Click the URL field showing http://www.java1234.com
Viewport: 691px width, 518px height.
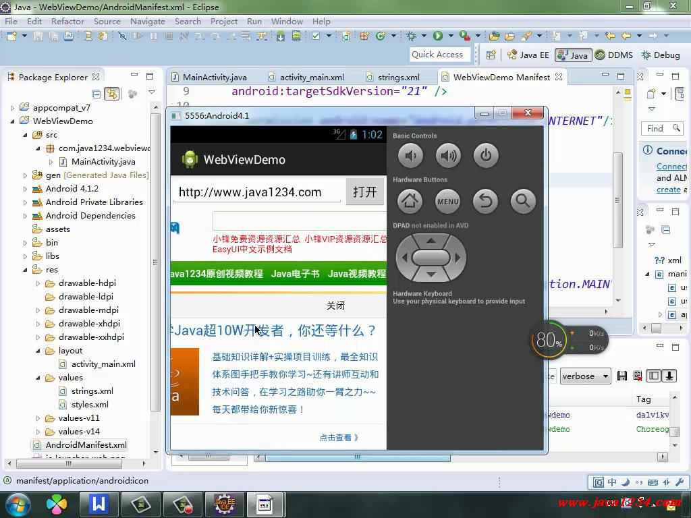click(256, 192)
